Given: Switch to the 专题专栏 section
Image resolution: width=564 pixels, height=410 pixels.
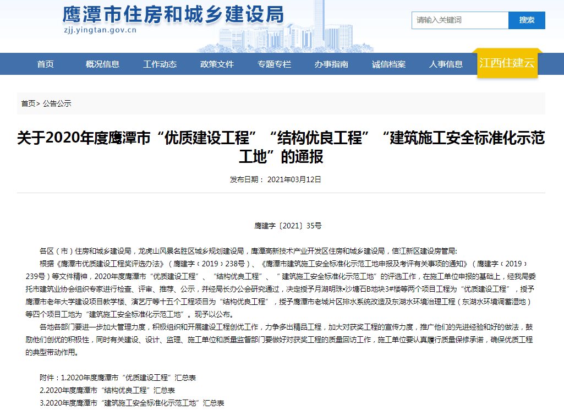Looking at the screenshot, I should [x=274, y=64].
